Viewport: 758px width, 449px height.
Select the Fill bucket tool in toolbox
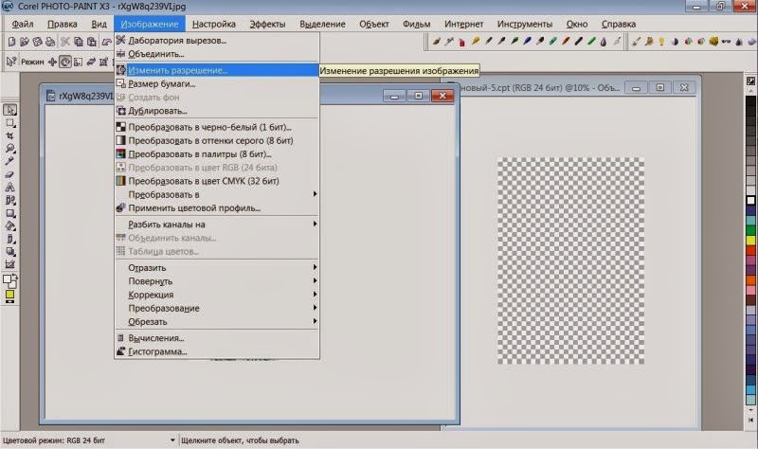(9, 225)
